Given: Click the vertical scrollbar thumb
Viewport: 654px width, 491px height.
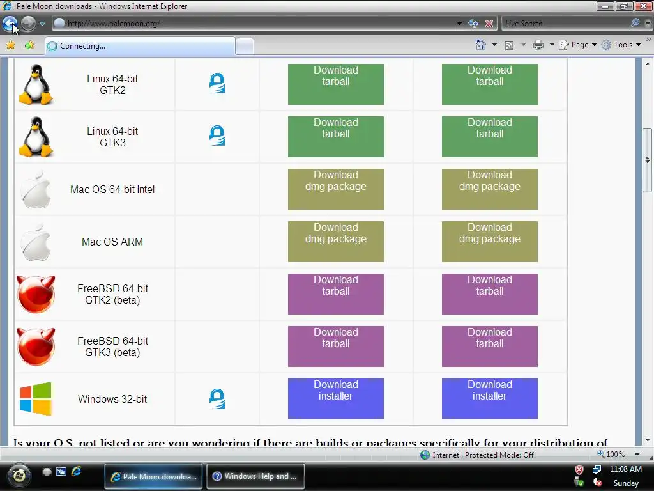Looking at the screenshot, I should coord(648,159).
